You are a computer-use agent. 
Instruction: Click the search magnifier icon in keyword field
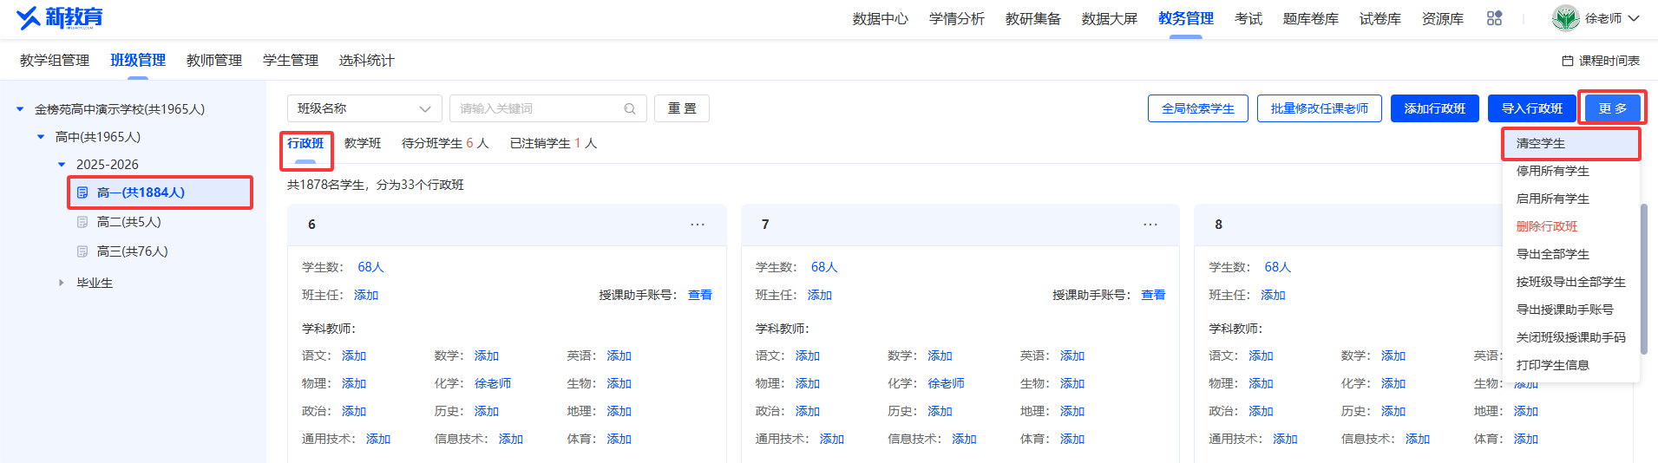pyautogui.click(x=630, y=108)
